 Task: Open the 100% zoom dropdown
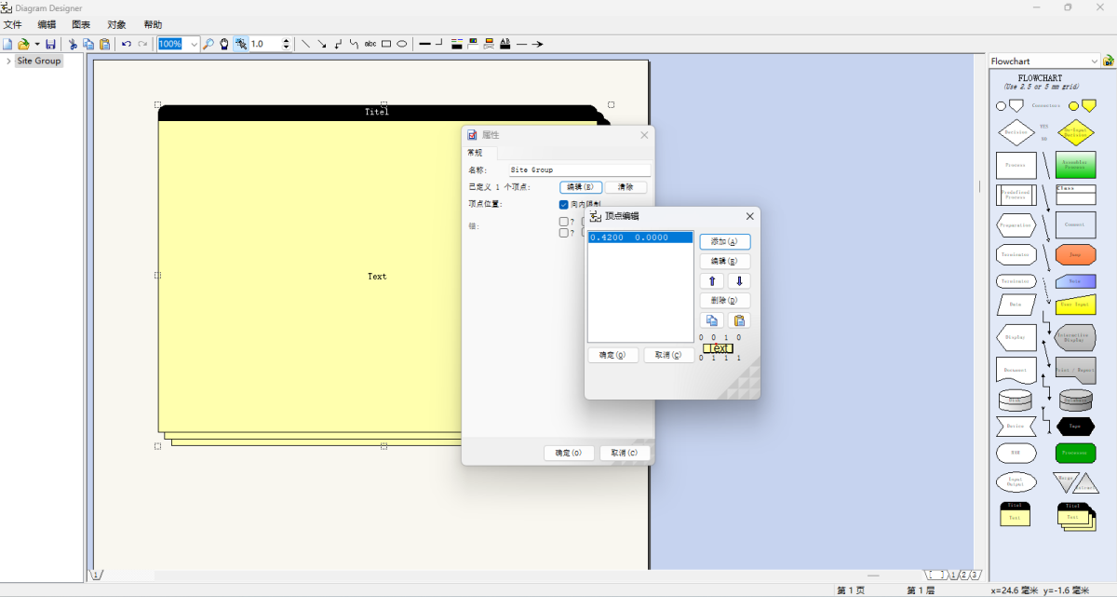(194, 44)
